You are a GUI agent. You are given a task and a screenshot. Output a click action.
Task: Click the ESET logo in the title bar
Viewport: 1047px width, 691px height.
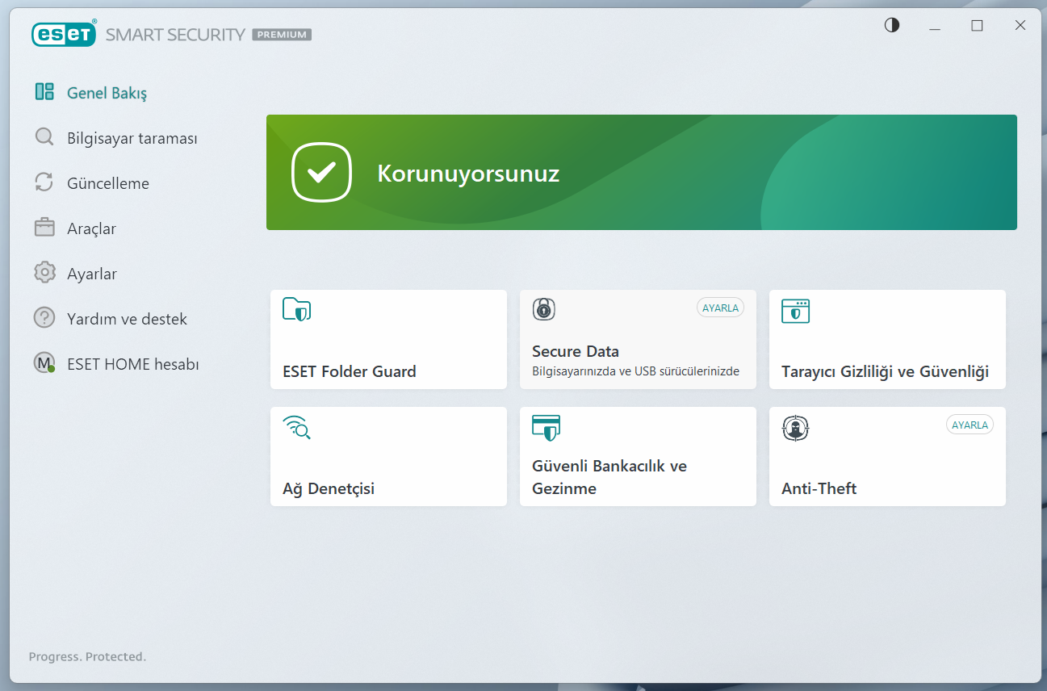click(65, 33)
